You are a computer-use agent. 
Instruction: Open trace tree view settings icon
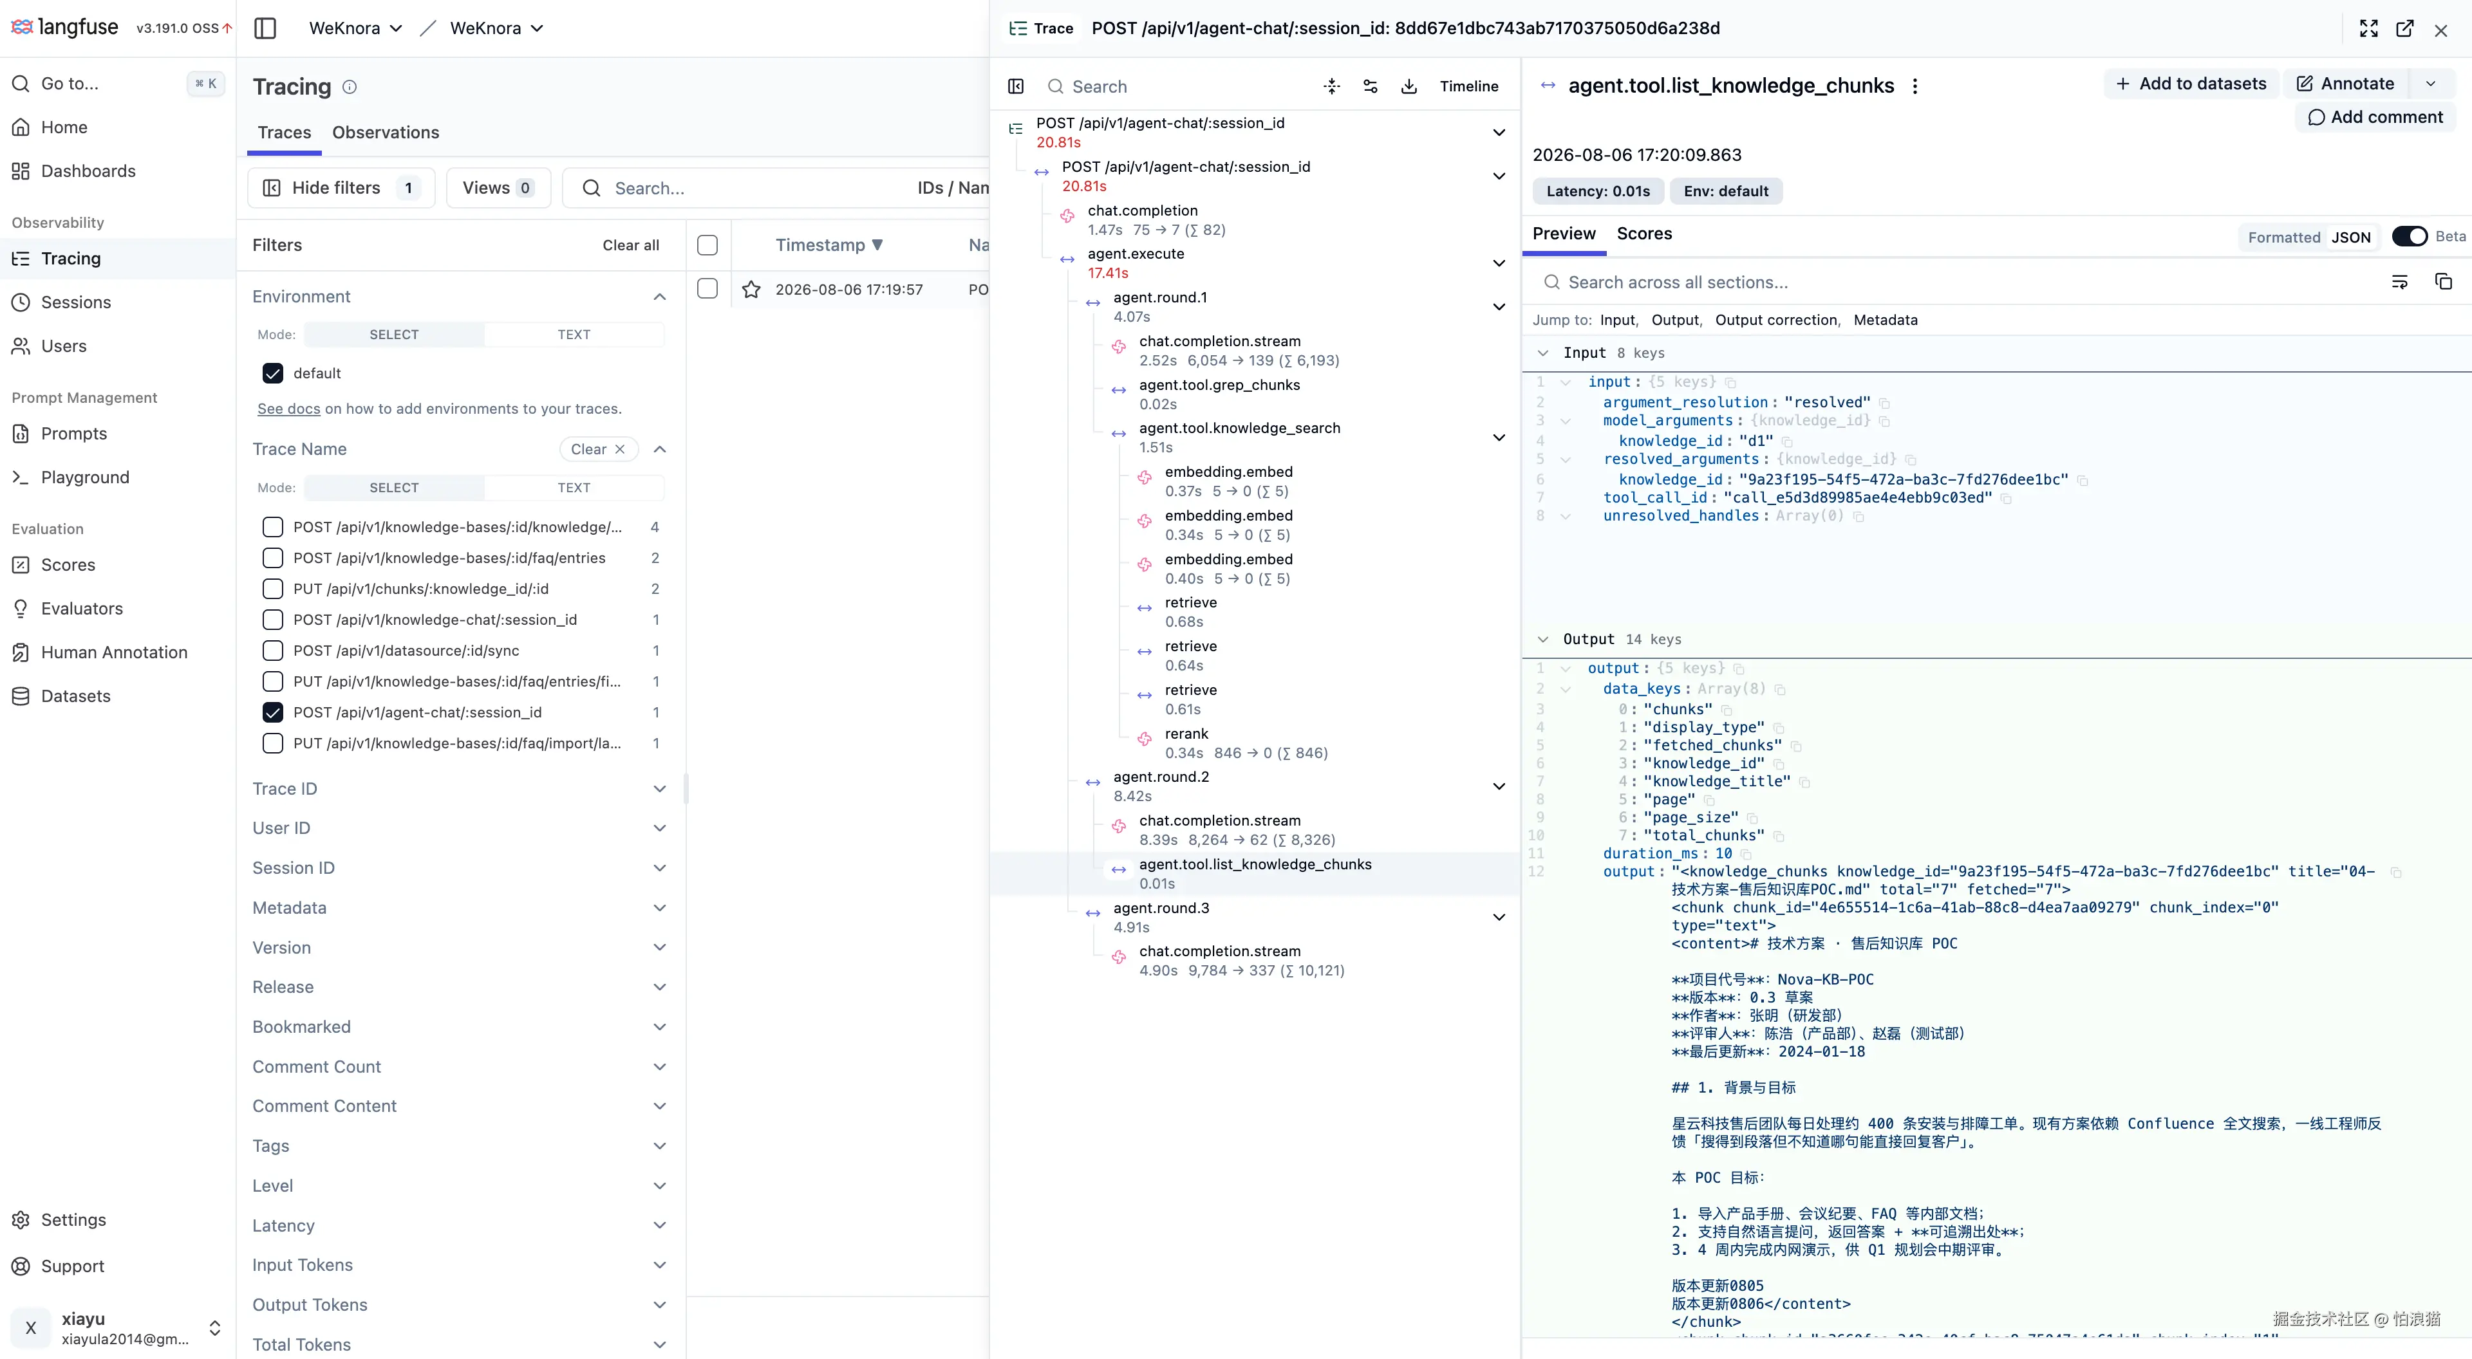tap(1369, 86)
